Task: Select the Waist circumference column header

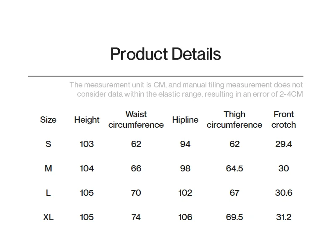Action: [136, 120]
